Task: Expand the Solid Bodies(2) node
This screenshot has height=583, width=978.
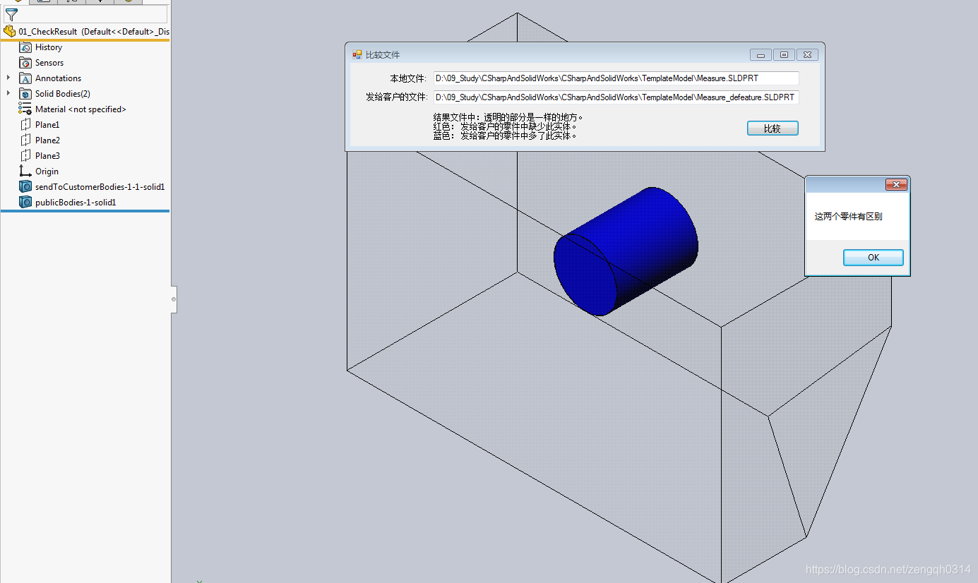Action: [8, 94]
